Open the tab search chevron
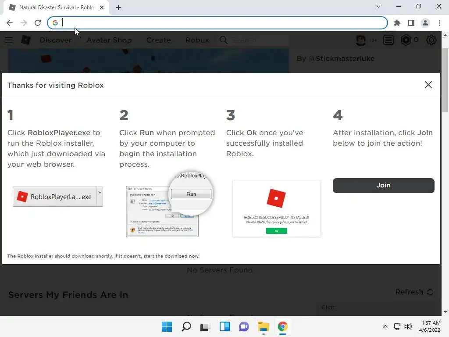Image resolution: width=449 pixels, height=337 pixels. [x=378, y=6]
